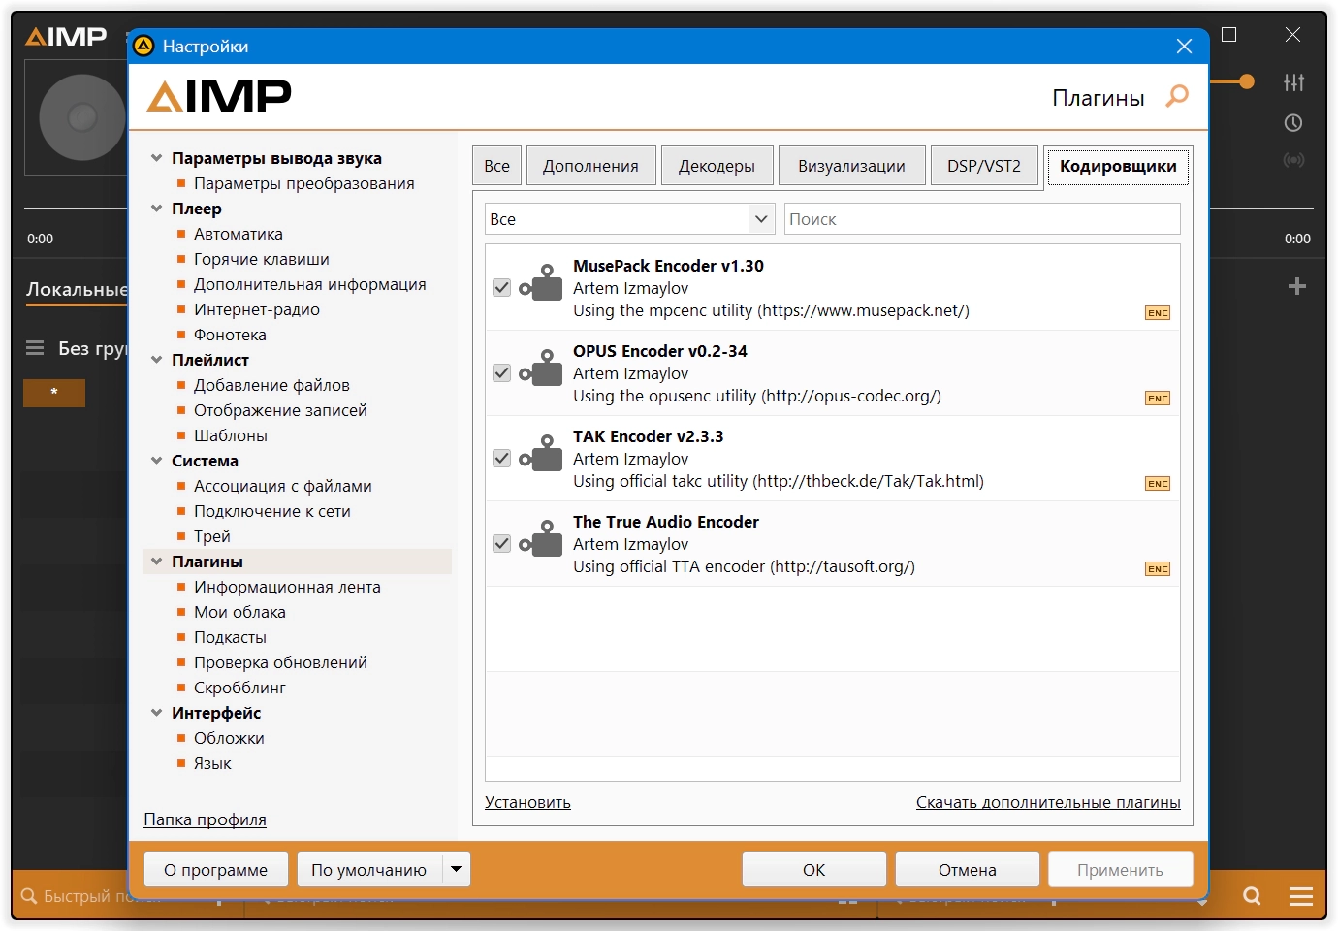The width and height of the screenshot is (1338, 931).
Task: Click the ENC badge on OPUS Encoder row
Action: pos(1158,399)
